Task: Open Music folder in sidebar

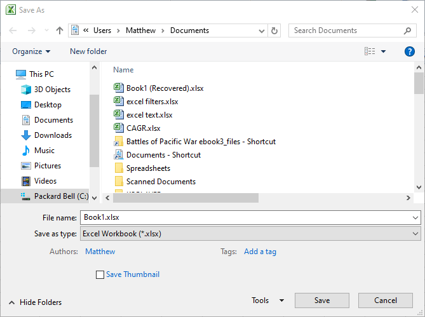Action: click(37, 151)
